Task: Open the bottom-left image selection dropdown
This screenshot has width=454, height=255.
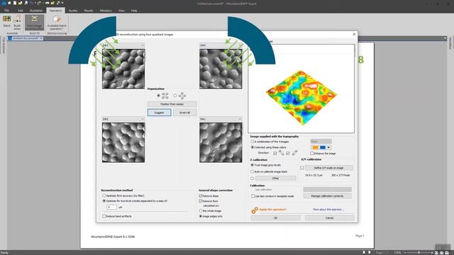Action: (x=123, y=119)
